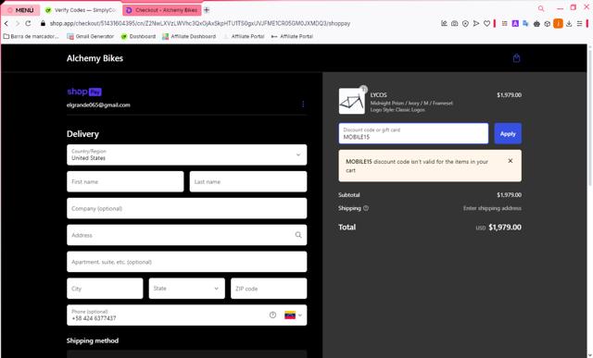This screenshot has width=593, height=358.
Task: Click the LYCOS frameset product thumbnail
Action: click(x=352, y=101)
